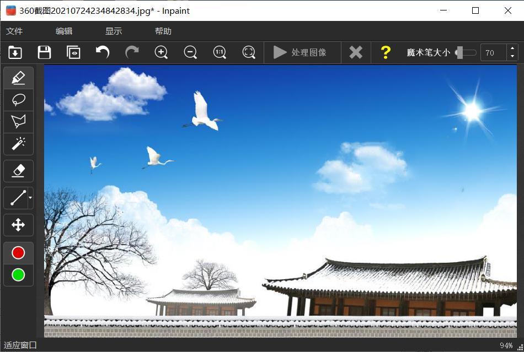Open an image with the folder icon
524x352 pixels.
(x=15, y=52)
